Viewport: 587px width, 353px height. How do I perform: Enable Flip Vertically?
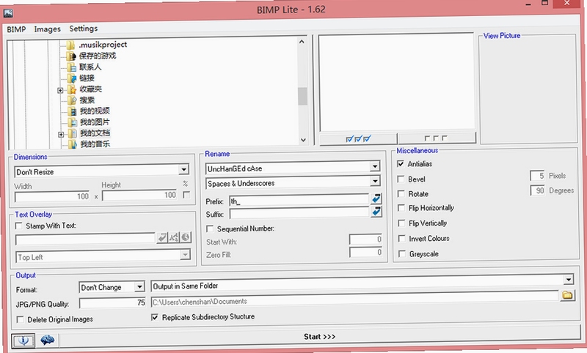click(401, 223)
